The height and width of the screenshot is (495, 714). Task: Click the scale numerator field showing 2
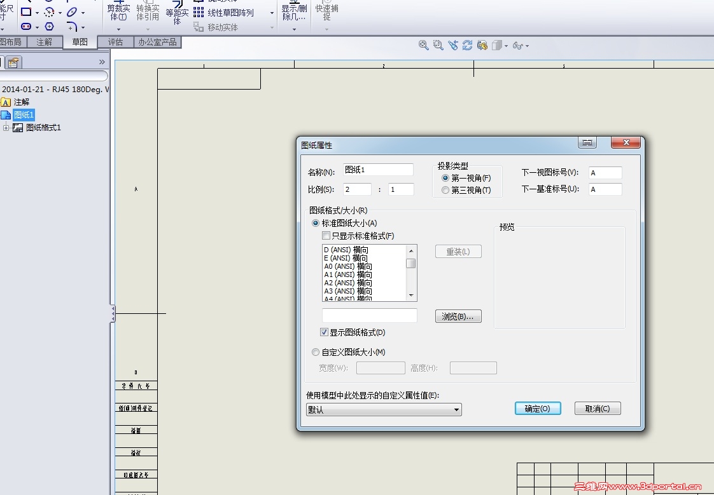(x=357, y=189)
